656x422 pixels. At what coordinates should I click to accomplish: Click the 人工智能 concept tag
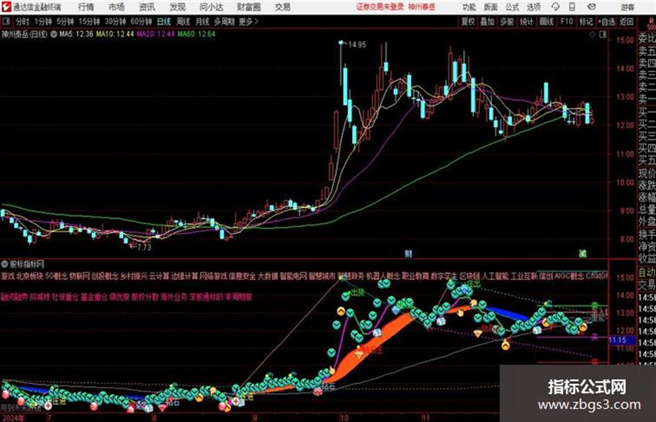coord(496,276)
